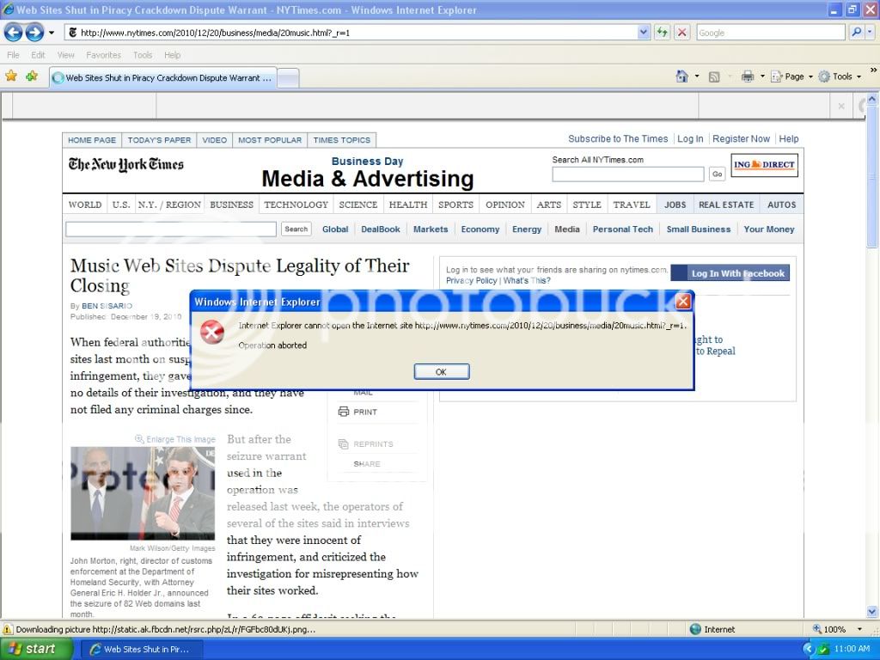Click the Print toolbar icon

pyautogui.click(x=747, y=76)
